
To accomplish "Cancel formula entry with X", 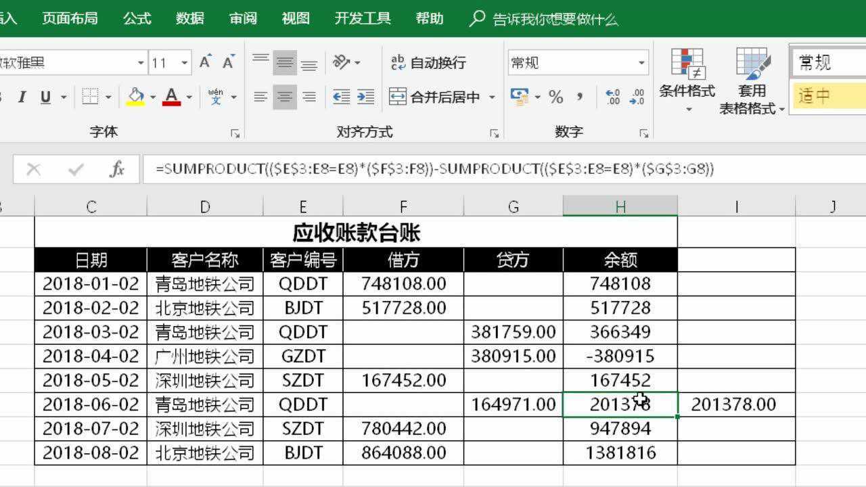I will point(33,169).
